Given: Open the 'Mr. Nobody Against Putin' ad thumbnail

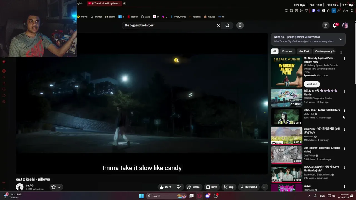Looking at the screenshot, I should pyautogui.click(x=286, y=72).
